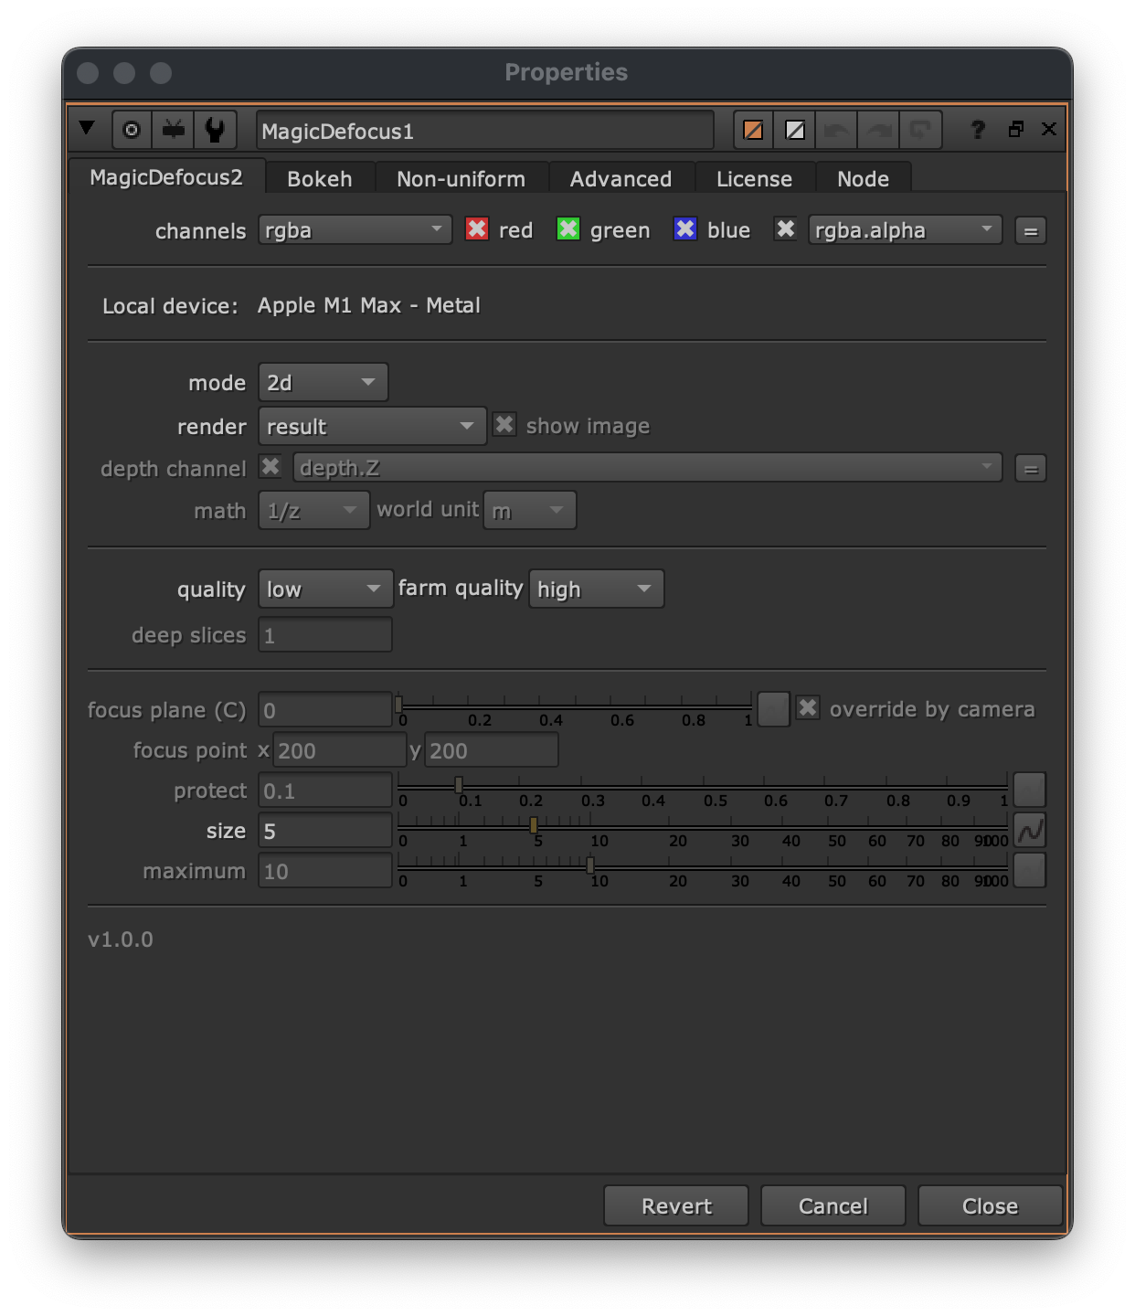
Task: Click the wrench tools icon
Action: click(216, 130)
